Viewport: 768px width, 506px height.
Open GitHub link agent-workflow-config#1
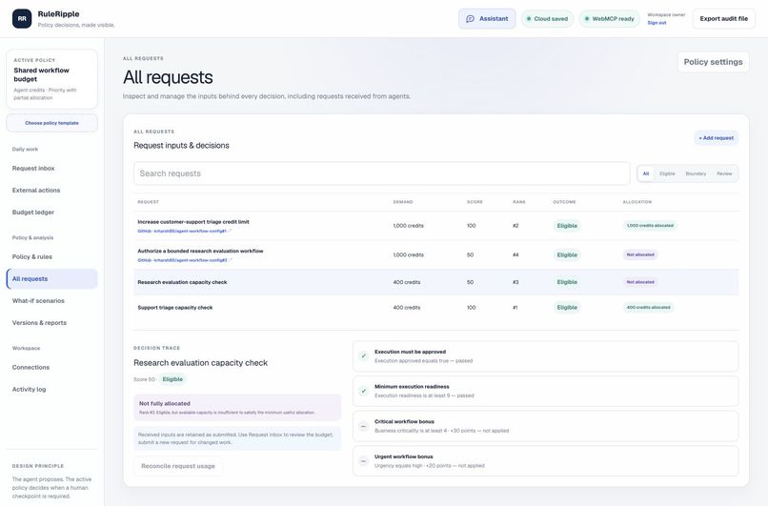182,232
